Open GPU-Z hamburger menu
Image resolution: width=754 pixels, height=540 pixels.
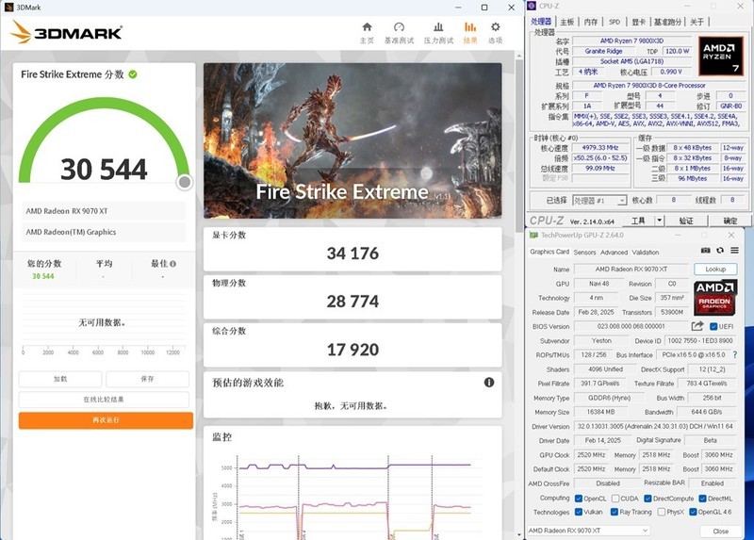point(734,250)
